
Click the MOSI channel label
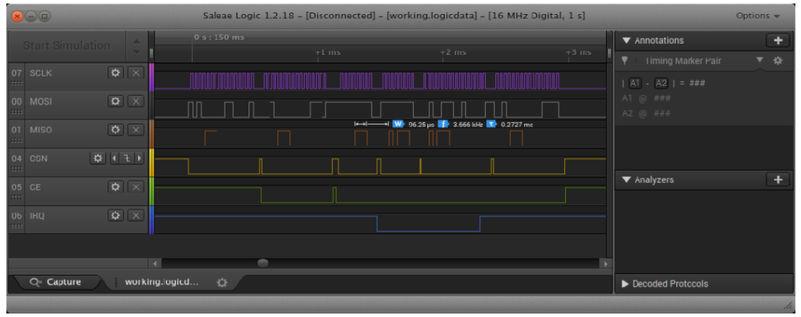coord(41,101)
